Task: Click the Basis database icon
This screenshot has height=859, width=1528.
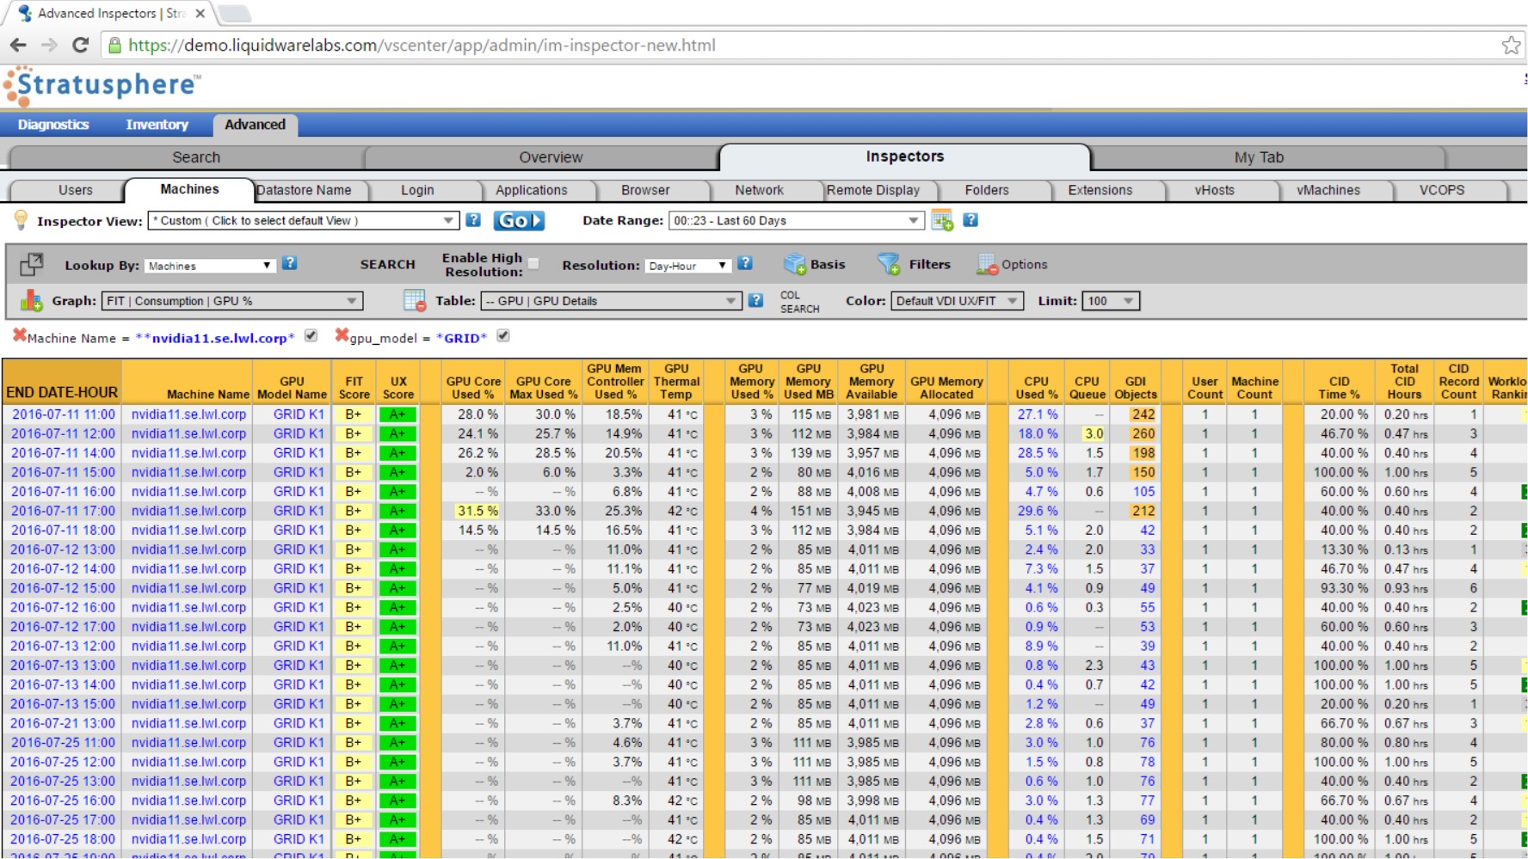Action: (794, 264)
